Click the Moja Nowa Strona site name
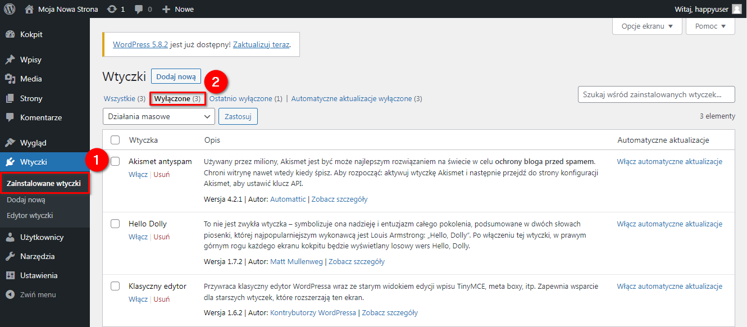 [68, 9]
